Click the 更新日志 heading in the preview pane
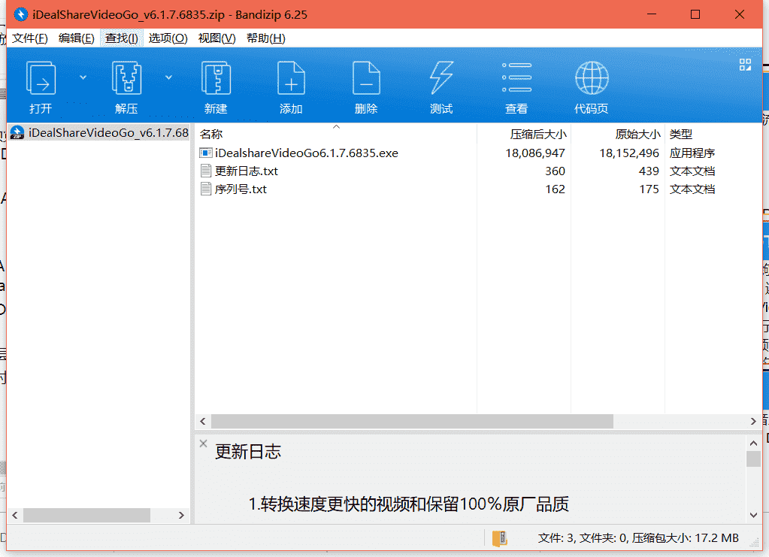769x557 pixels. pos(248,452)
